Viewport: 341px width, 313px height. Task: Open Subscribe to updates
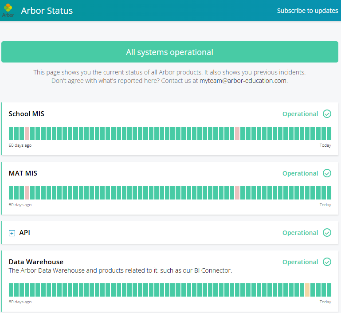click(307, 11)
